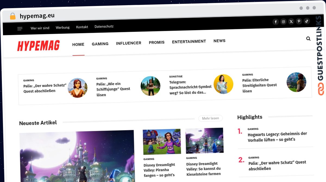This screenshot has height=182, width=326.
Task: Click the yellow Telegram article round thumbnail
Action: [x=224, y=84]
